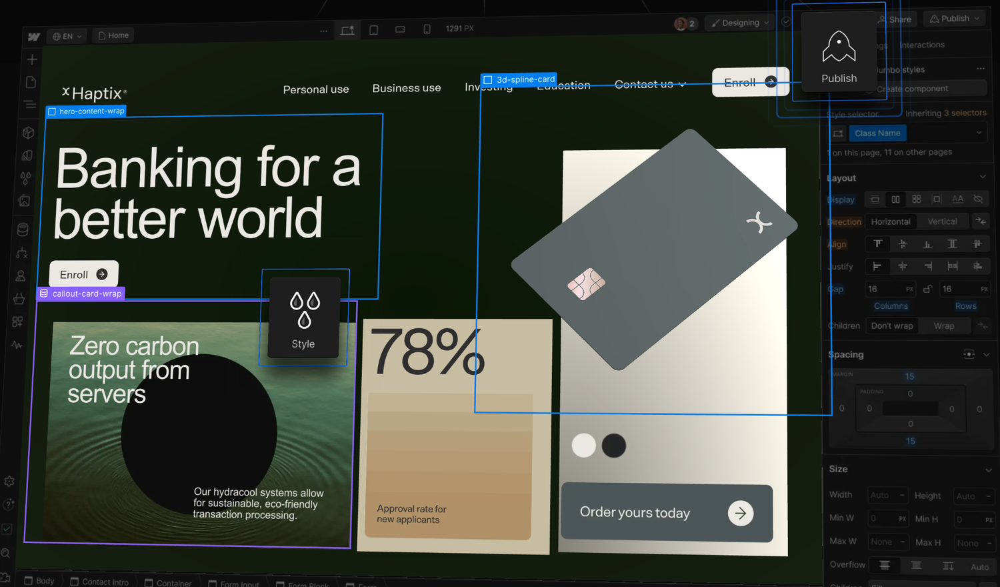Open the Navigator panel
The image size is (1000, 587).
(x=30, y=104)
